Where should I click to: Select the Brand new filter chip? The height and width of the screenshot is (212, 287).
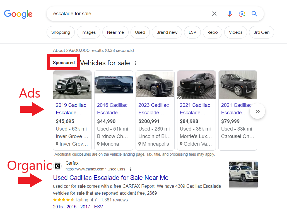(167, 32)
